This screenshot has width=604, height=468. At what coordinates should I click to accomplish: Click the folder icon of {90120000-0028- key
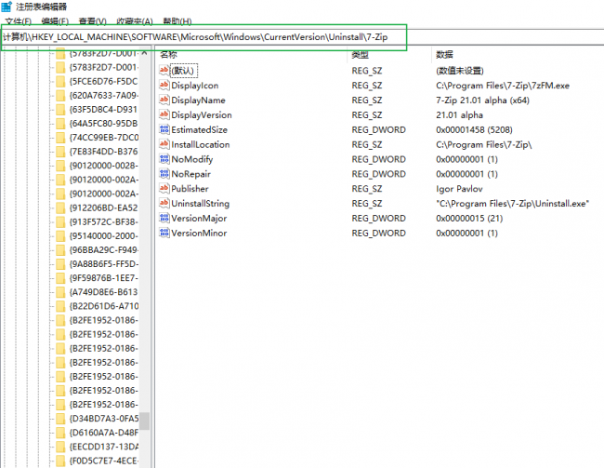coord(60,166)
